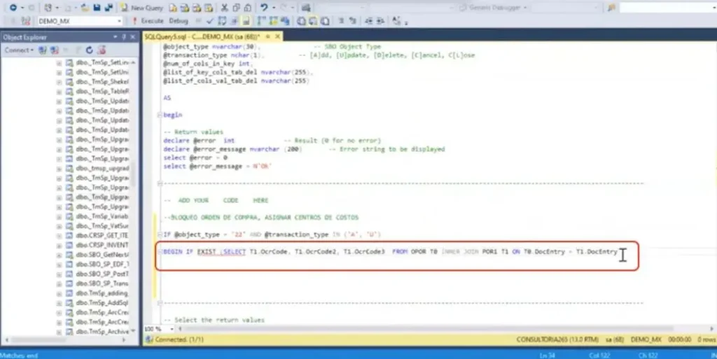717x359 pixels.
Task: Open the 100 % zoom dropdown
Action: coord(172,329)
